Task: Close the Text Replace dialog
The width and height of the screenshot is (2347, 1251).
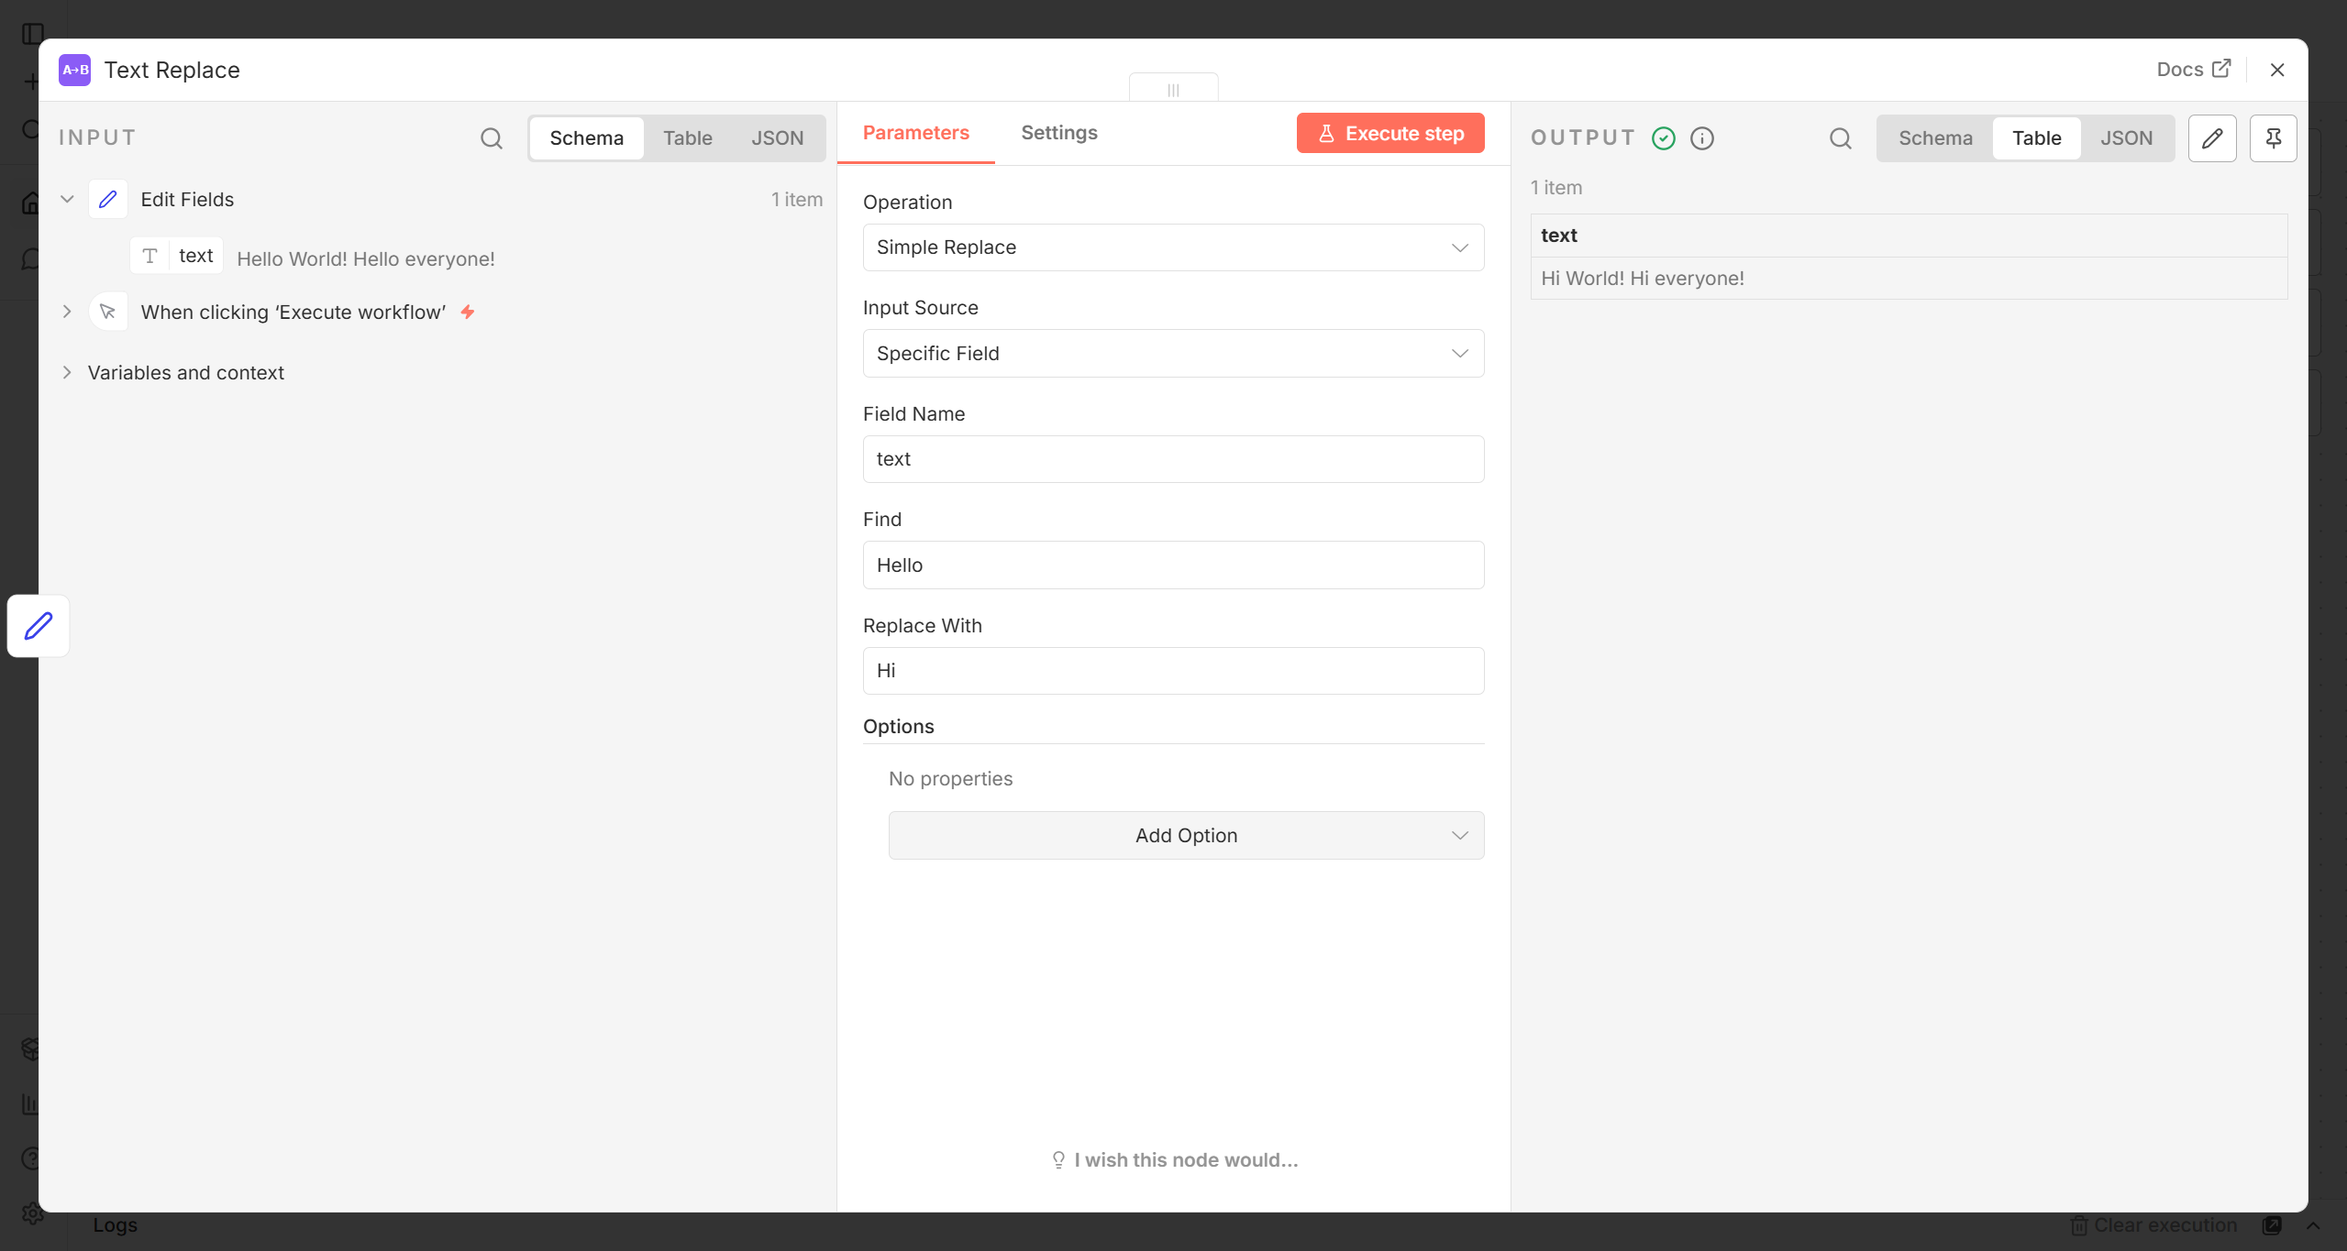Action: pyautogui.click(x=2276, y=70)
